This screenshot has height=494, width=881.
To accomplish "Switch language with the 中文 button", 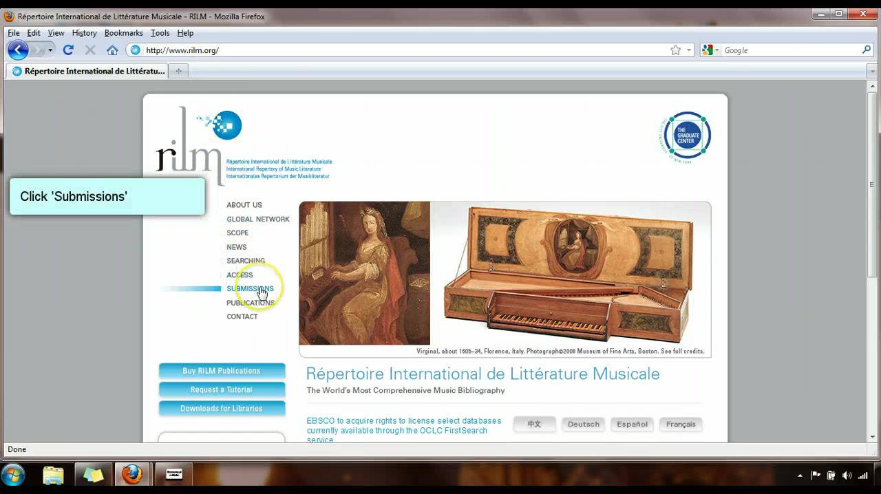I will pyautogui.click(x=535, y=424).
